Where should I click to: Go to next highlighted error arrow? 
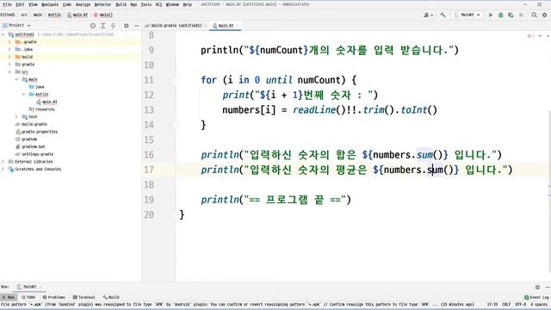click(x=548, y=36)
